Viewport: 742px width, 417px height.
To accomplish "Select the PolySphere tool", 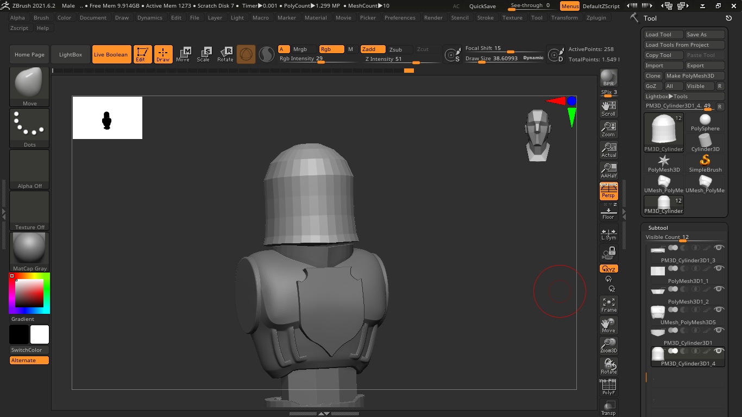I will pos(705,123).
